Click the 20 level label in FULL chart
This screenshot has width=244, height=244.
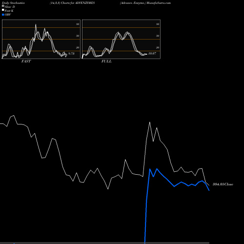coord(158,47)
